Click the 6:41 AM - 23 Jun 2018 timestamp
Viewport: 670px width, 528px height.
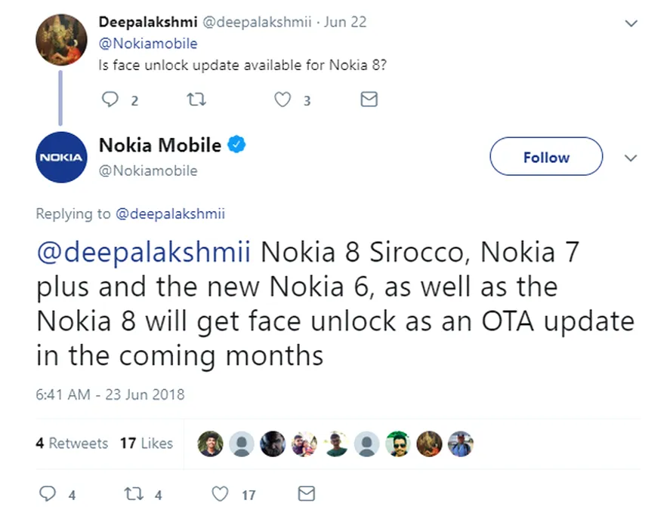point(110,394)
